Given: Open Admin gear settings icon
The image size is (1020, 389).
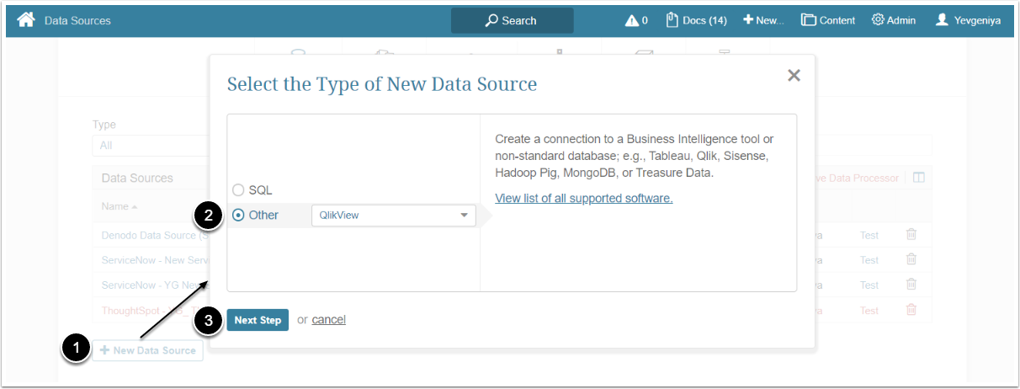Looking at the screenshot, I should pos(878,20).
